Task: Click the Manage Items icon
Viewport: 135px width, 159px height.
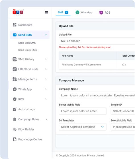Action: point(15,79)
